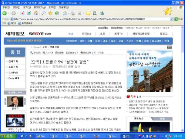Select the 뉴스 tab in site navigation
The width and height of the screenshot is (185, 139).
[71, 34]
